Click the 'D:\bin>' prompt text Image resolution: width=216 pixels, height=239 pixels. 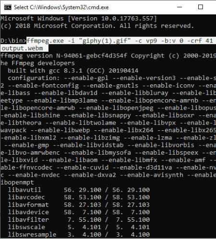pos(13,41)
